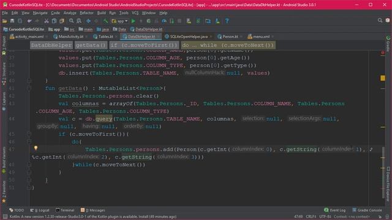
Task: Click the Back navigation arrow icon
Action: [88, 21]
